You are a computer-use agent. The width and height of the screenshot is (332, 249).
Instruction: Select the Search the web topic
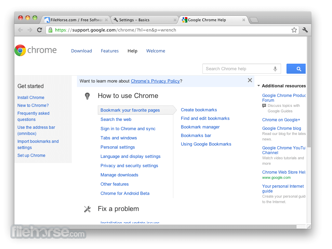[116, 120]
